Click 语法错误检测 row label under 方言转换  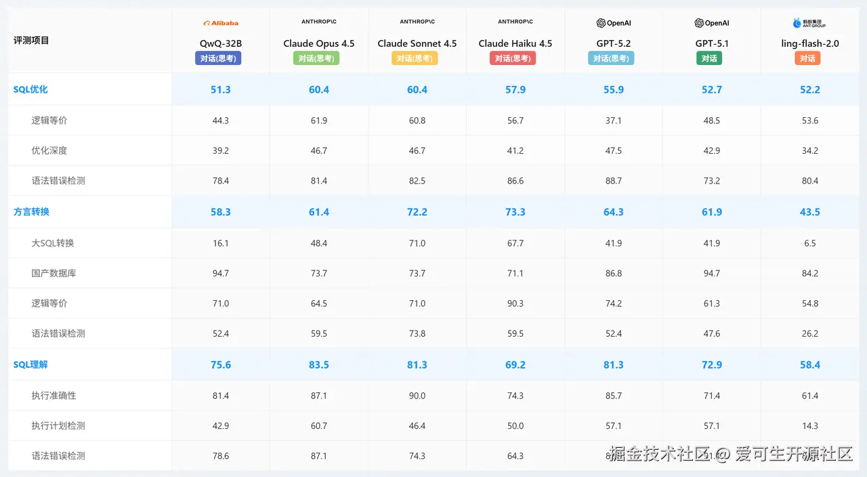[58, 333]
